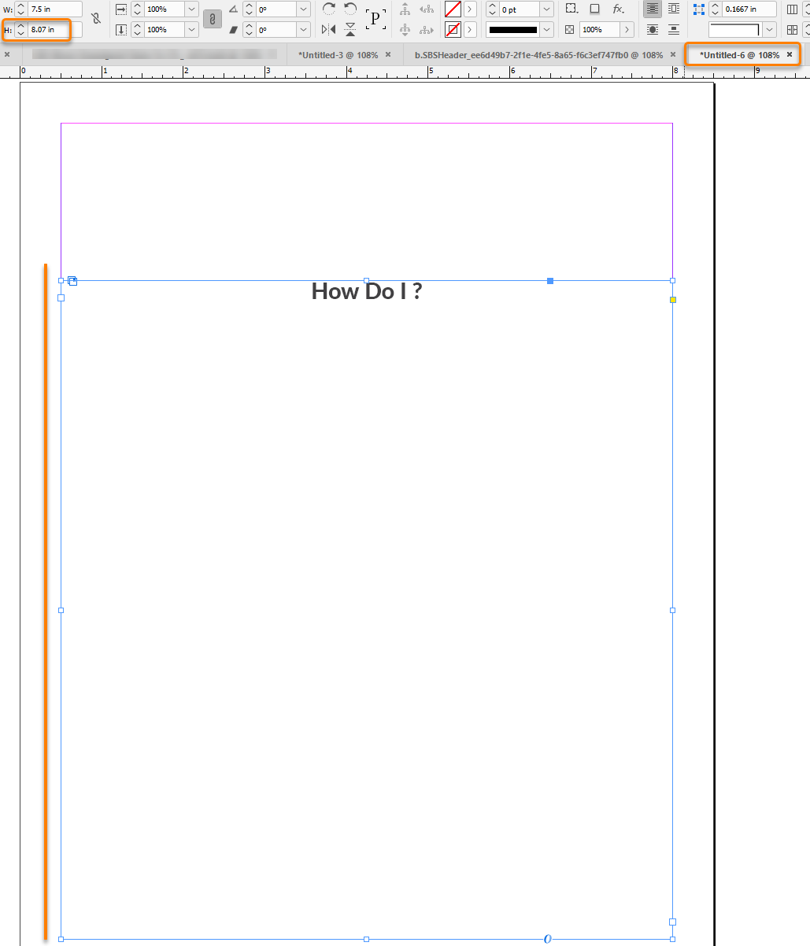This screenshot has width=810, height=946.
Task: Open the stroke weight 0 pt dropdown
Action: (x=546, y=9)
